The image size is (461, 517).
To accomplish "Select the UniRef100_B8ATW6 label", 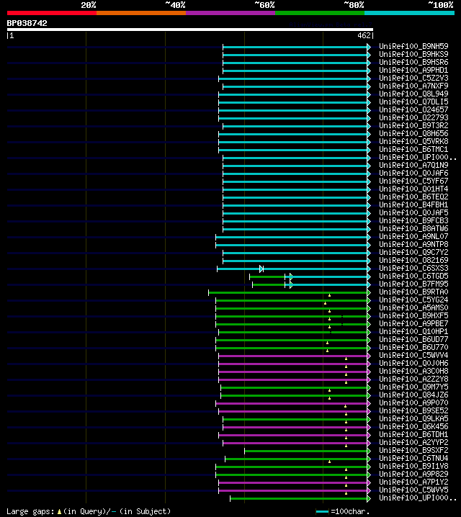I will 413,228.
